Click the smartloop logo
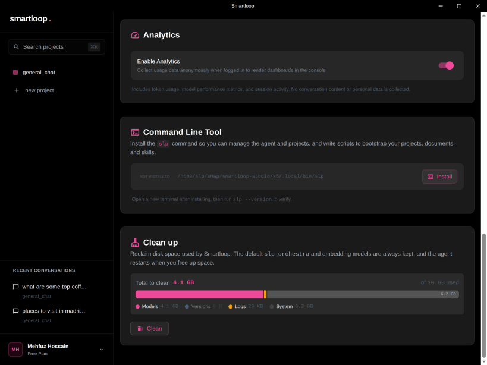Image resolution: width=487 pixels, height=365 pixels. pos(30,19)
